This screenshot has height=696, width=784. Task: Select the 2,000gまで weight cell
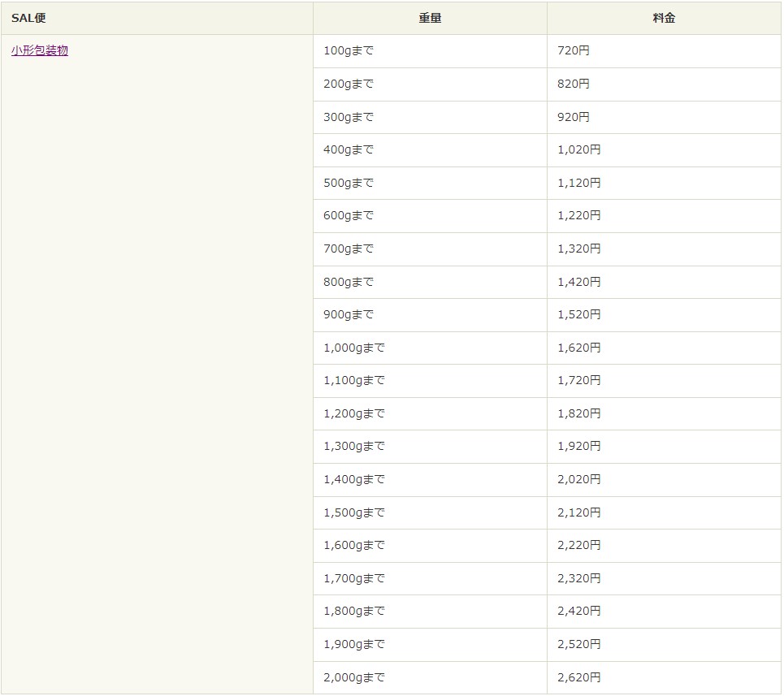point(354,677)
